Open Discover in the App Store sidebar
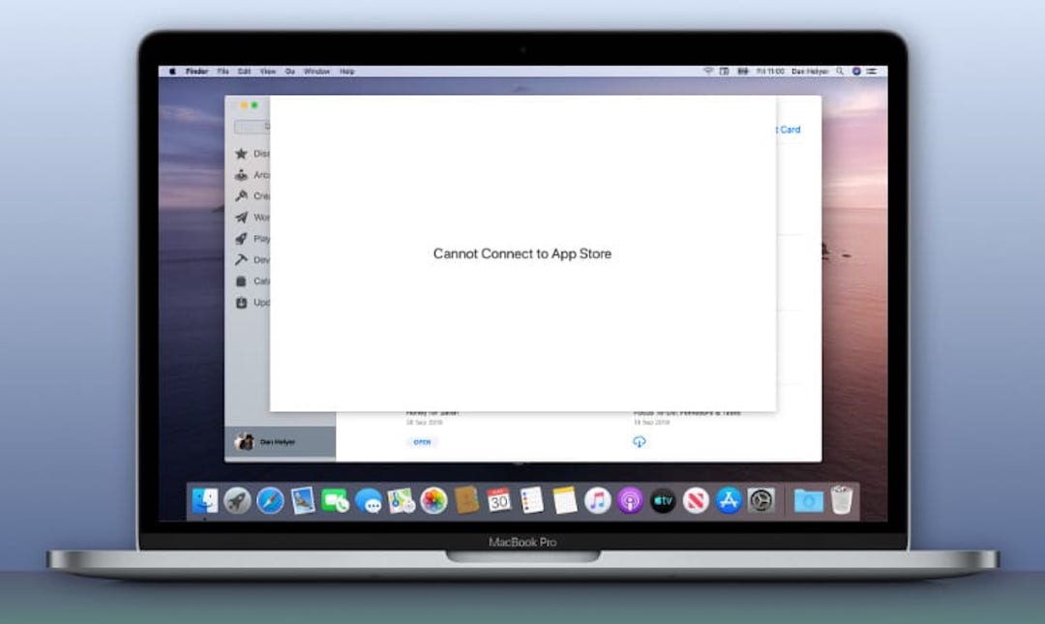1045x624 pixels. click(x=254, y=153)
